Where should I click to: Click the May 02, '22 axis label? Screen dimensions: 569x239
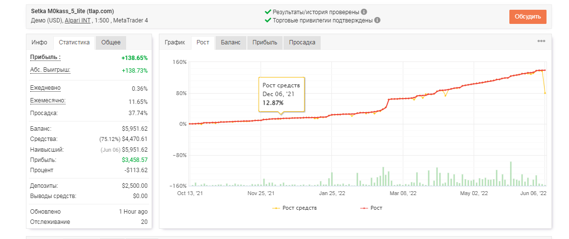coord(474,193)
